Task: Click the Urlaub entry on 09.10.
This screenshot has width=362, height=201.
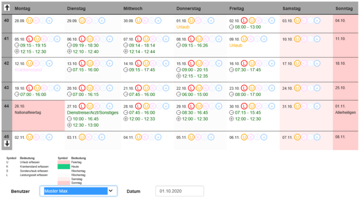Action: (x=236, y=46)
